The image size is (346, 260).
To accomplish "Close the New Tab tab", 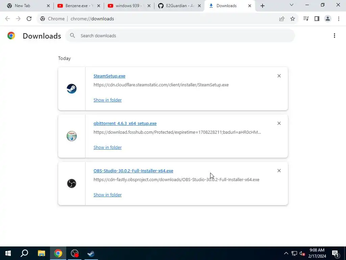I will pos(48,6).
